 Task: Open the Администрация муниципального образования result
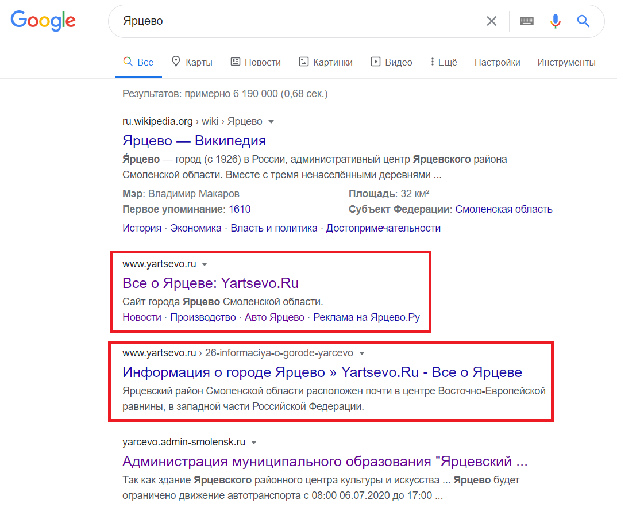[325, 461]
